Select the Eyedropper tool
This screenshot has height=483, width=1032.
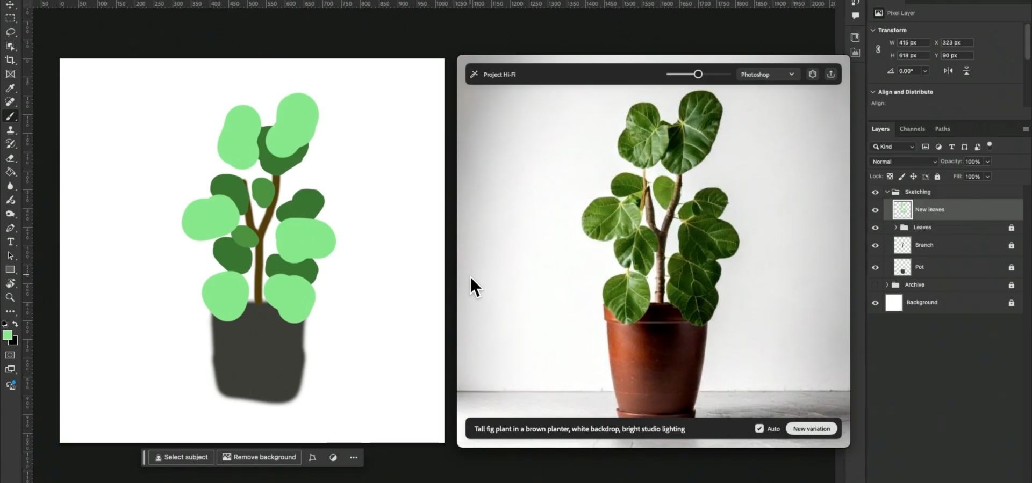10,88
